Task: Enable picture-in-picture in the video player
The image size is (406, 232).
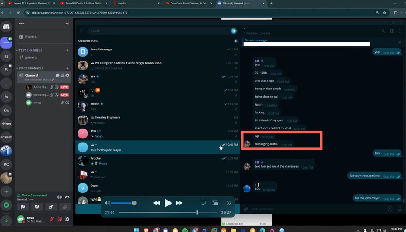Action: click(215, 203)
